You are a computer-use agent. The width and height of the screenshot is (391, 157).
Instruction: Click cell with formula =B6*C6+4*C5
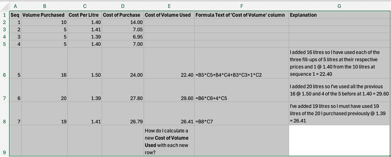(x=241, y=90)
